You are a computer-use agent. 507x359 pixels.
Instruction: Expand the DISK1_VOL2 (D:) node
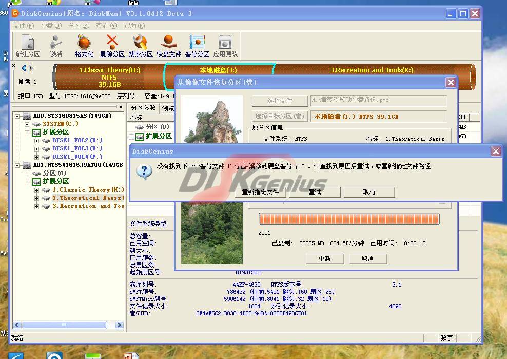36,141
